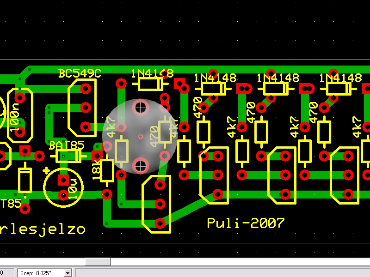Select the 18K resistor label
This screenshot has width=370, height=277.
pos(96,171)
